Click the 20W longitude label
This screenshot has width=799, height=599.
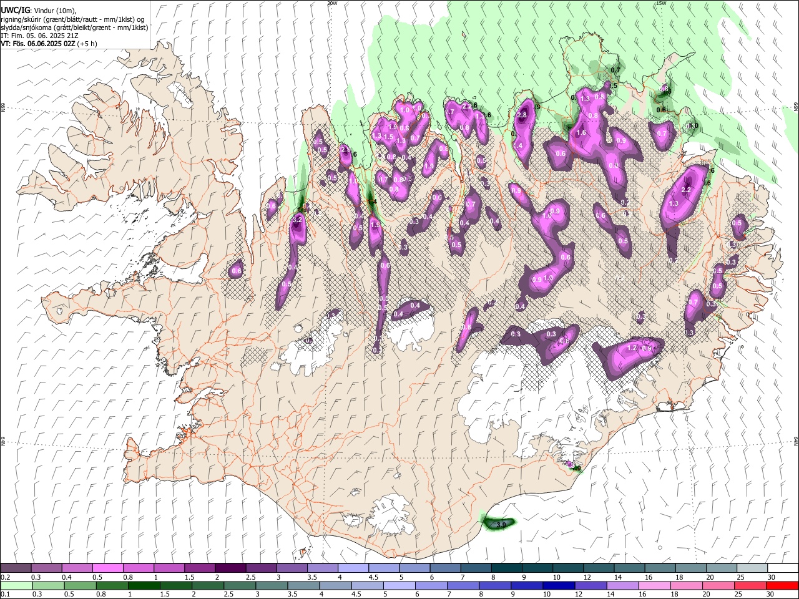[333, 3]
